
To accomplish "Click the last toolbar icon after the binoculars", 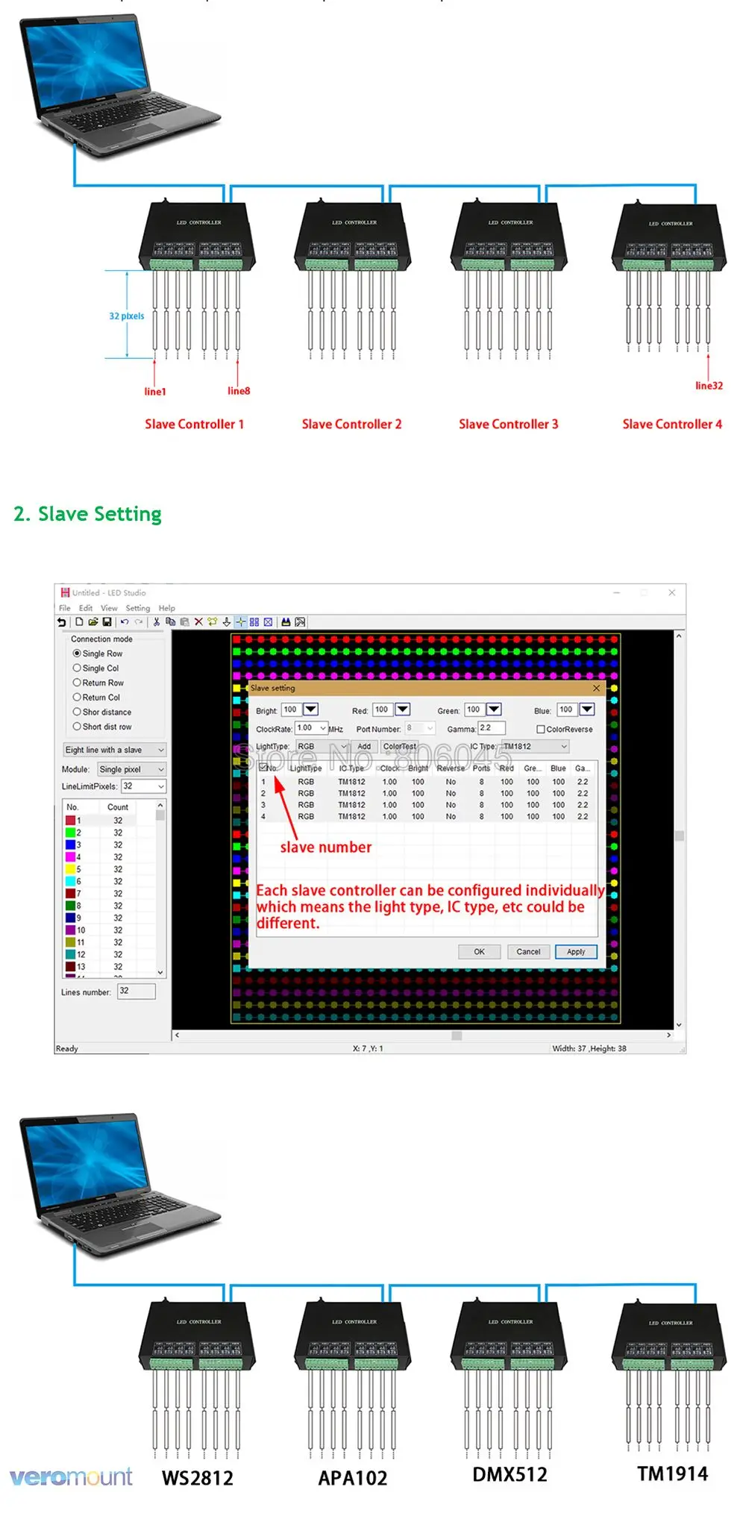I will 300,621.
